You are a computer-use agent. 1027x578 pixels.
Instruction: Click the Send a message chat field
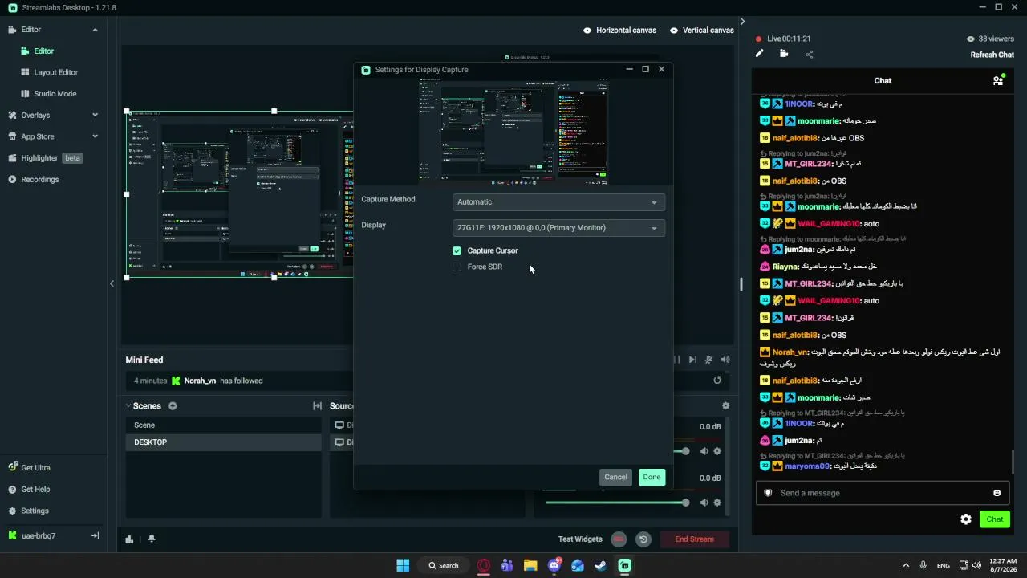(883, 493)
